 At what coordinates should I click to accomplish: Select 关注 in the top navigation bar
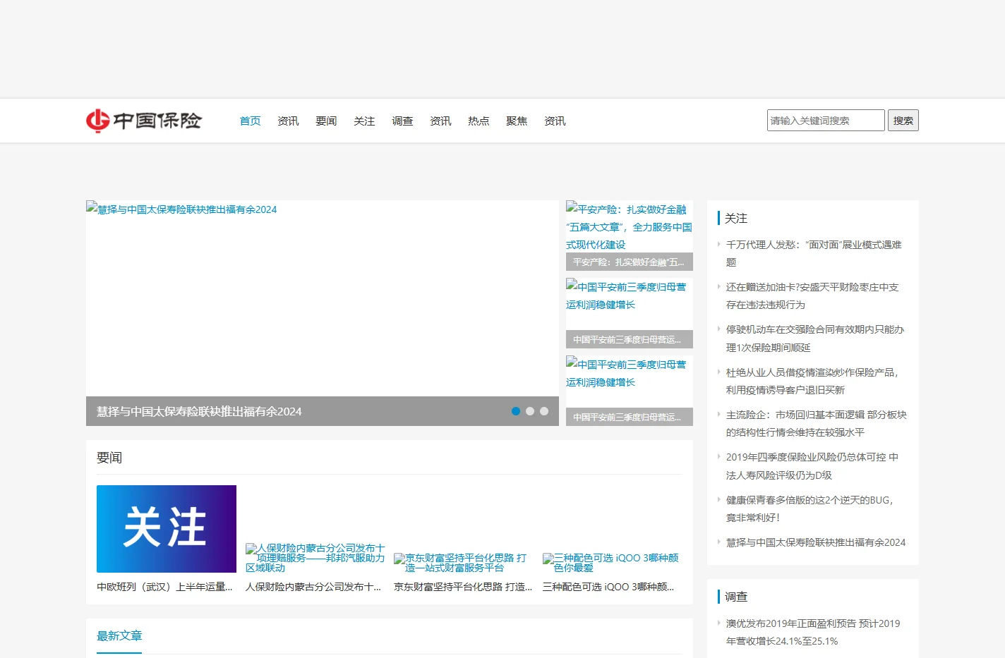[364, 121]
